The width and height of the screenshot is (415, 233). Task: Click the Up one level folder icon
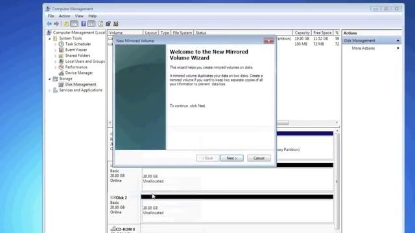(66, 24)
